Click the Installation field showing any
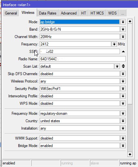The image size is (138, 167). pos(80,128)
